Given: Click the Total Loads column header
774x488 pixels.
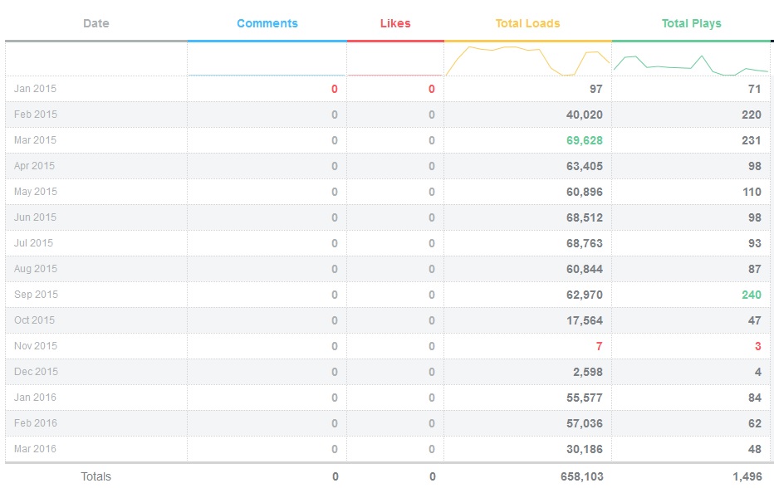Looking at the screenshot, I should (x=527, y=23).
